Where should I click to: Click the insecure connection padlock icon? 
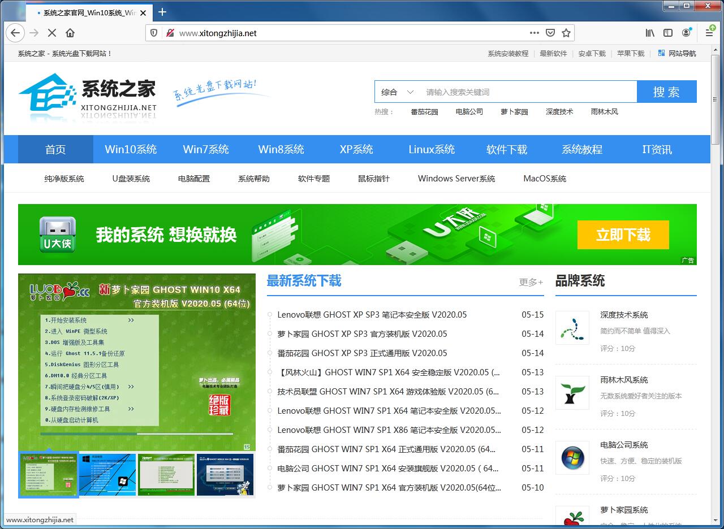[x=169, y=33]
